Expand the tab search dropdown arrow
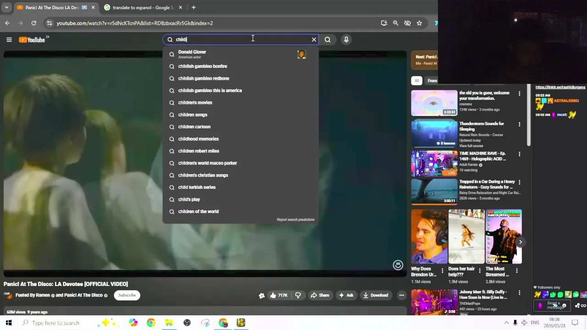The height and width of the screenshot is (330, 587). [6, 7]
